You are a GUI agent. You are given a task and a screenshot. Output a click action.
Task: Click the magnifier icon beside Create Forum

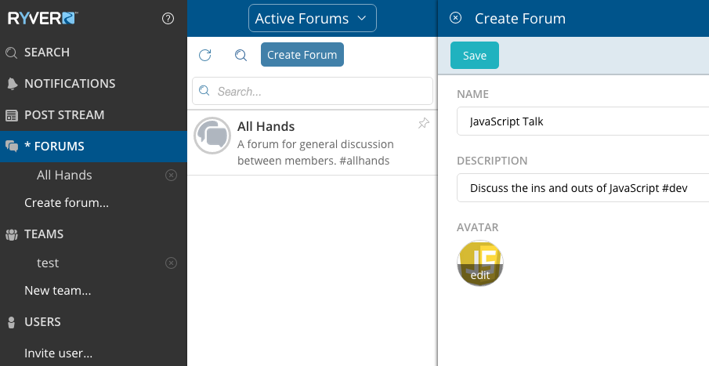pyautogui.click(x=241, y=55)
